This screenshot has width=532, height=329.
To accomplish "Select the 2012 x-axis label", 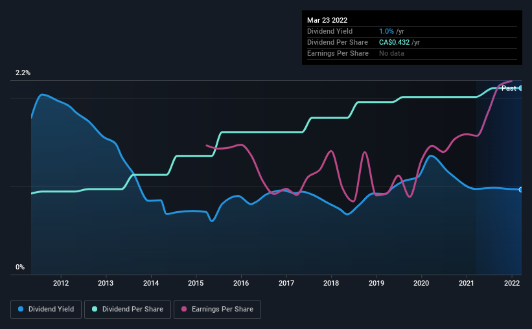I will (61, 283).
